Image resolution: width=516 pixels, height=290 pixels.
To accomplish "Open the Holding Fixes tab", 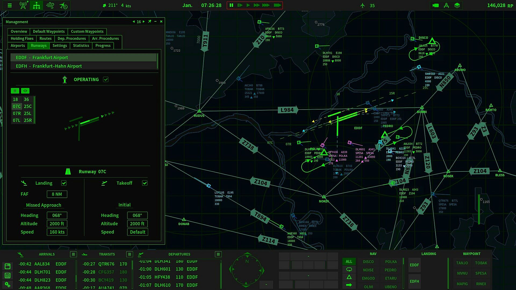I will tap(22, 38).
